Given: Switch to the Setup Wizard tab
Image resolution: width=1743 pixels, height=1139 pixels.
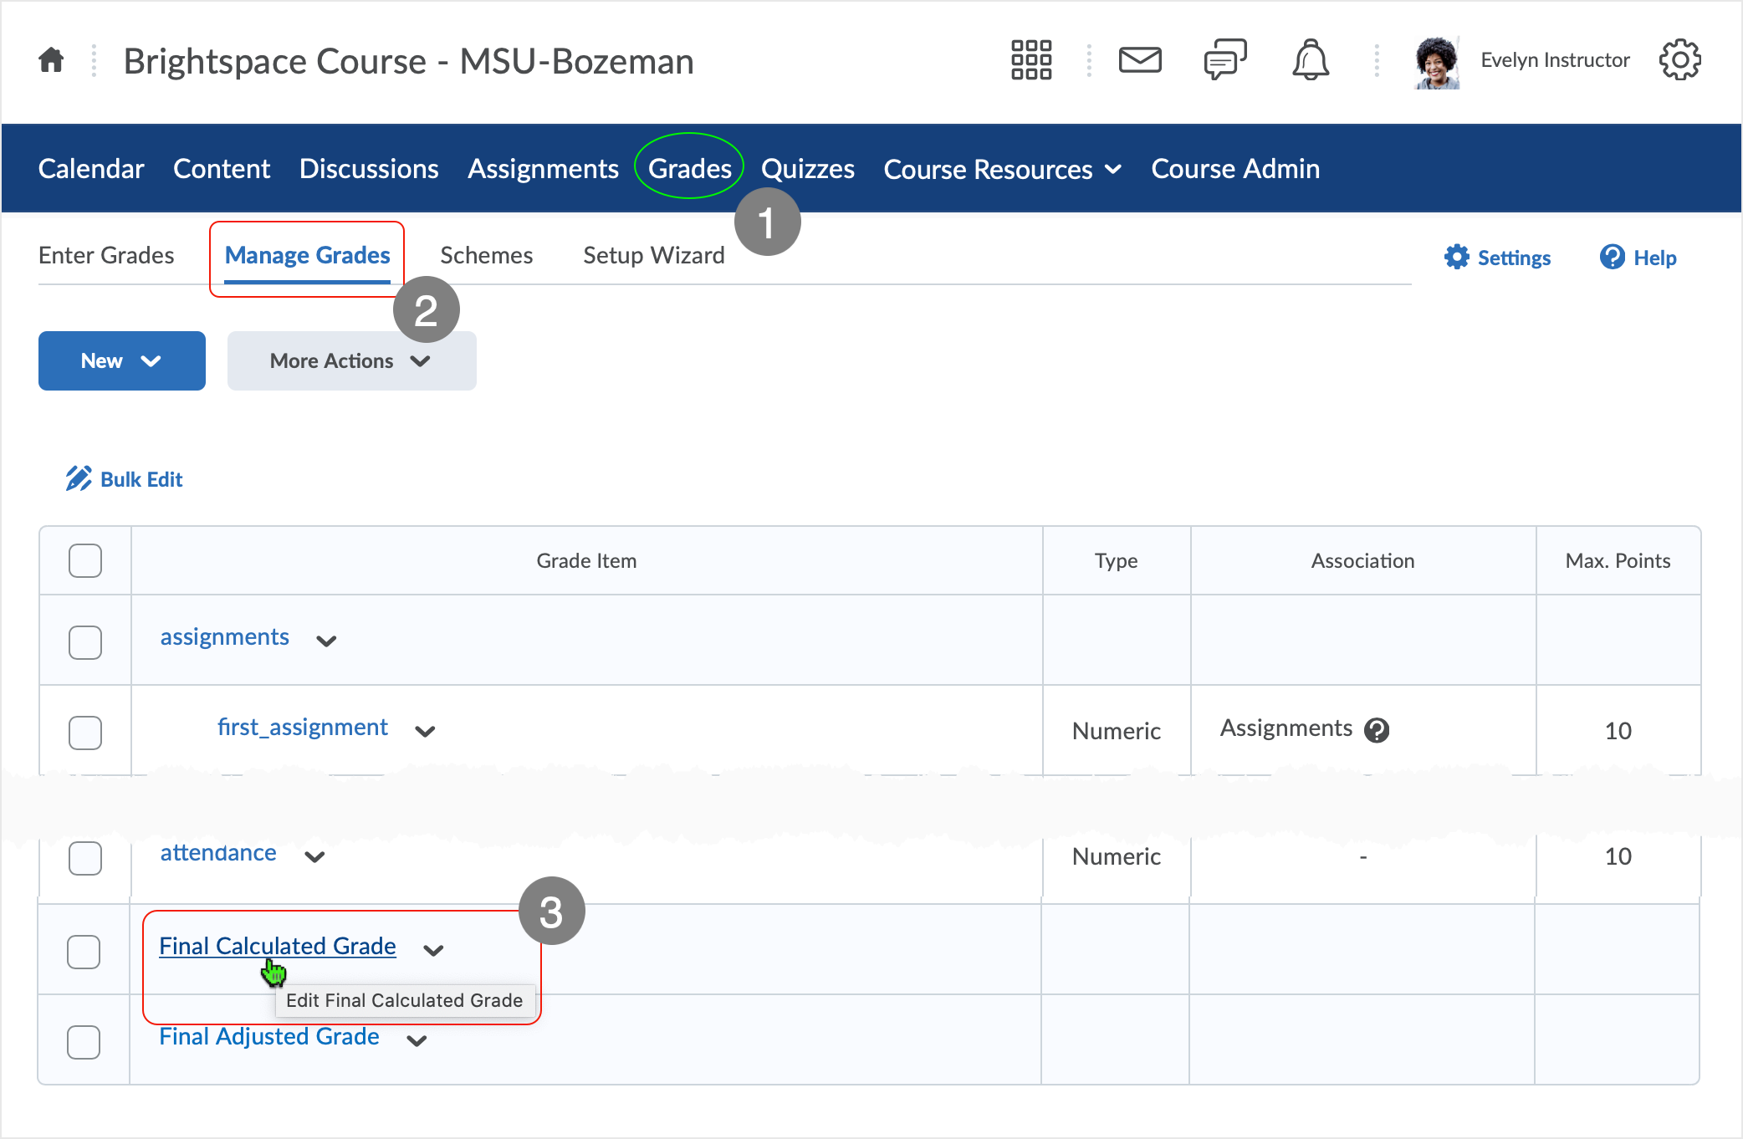Looking at the screenshot, I should pyautogui.click(x=654, y=255).
